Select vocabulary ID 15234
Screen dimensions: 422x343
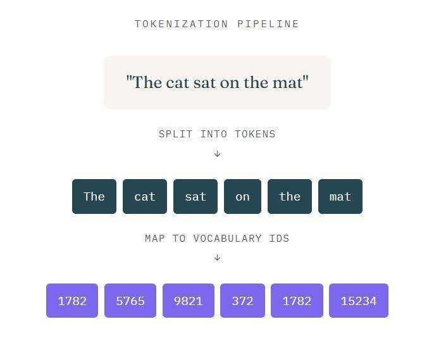tap(359, 301)
